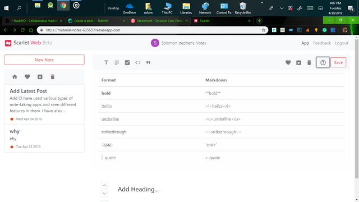Save the current note
The width and height of the screenshot is (359, 202).
click(x=338, y=62)
